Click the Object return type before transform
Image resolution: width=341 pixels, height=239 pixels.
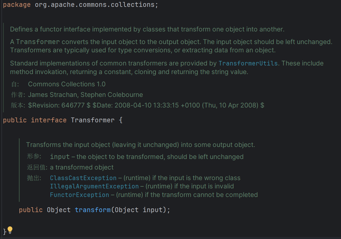click(59, 210)
